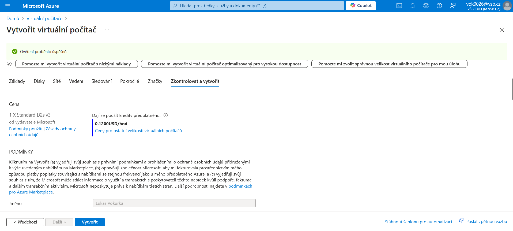This screenshot has height=231, width=513.
Task: Open the help question mark icon
Action: [x=439, y=6]
